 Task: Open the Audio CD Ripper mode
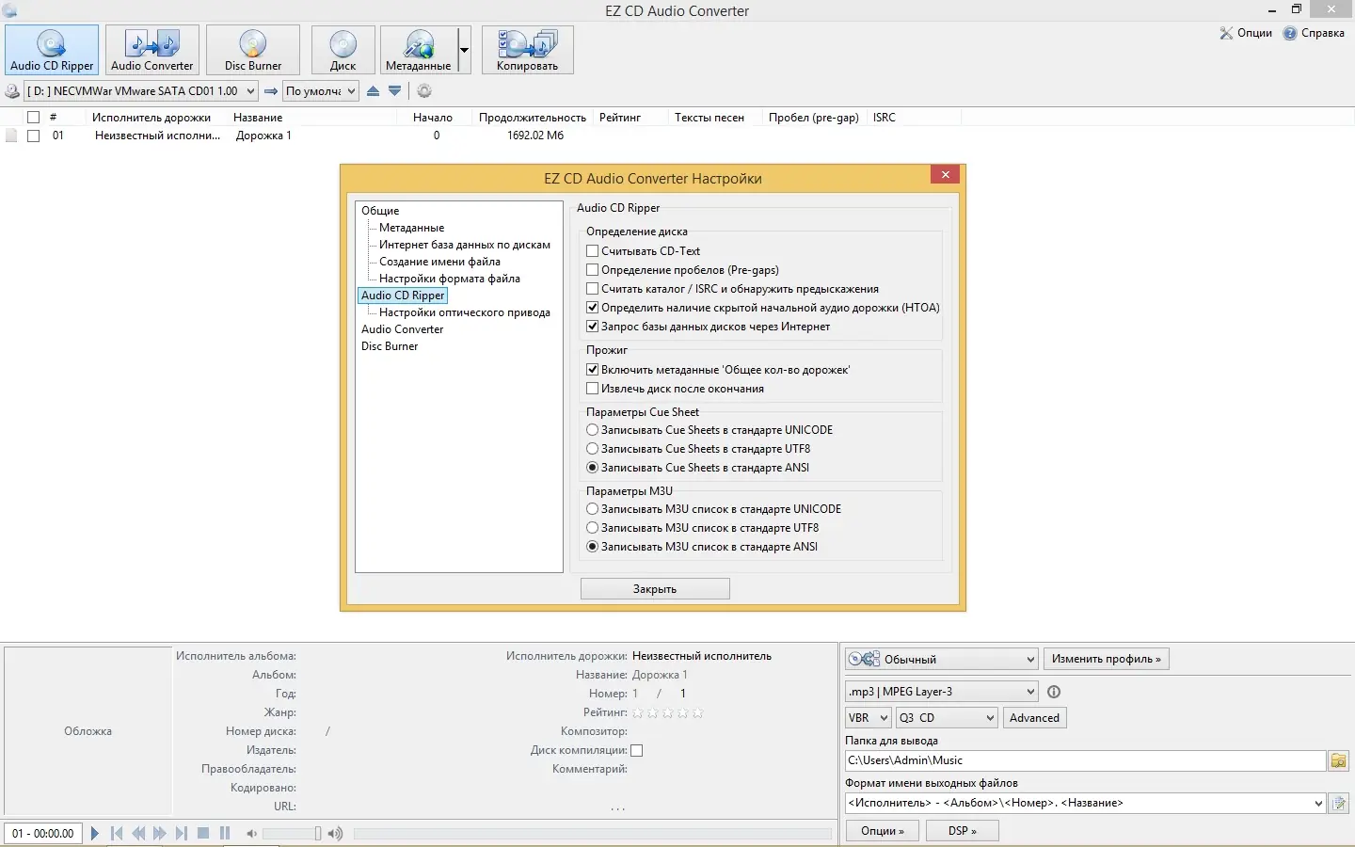pos(52,50)
